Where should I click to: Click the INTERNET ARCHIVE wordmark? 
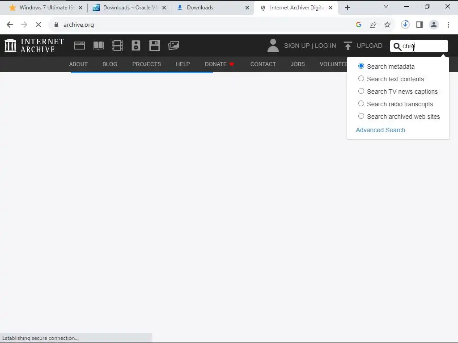click(x=42, y=46)
